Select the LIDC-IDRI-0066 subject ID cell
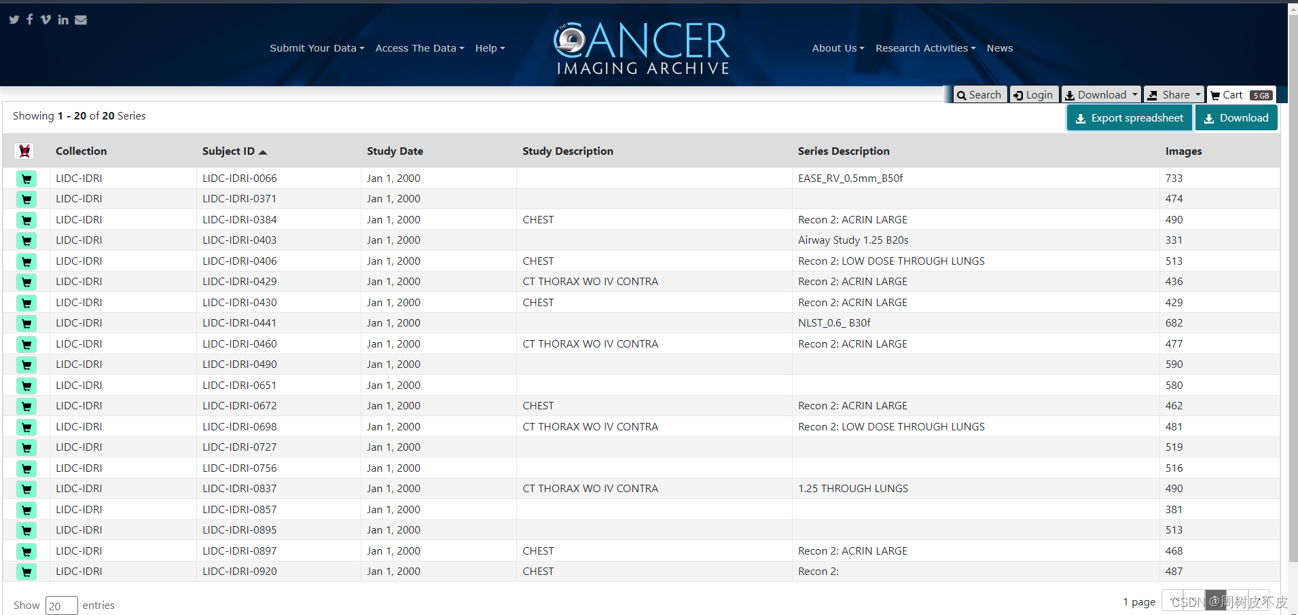The image size is (1298, 615). click(240, 179)
